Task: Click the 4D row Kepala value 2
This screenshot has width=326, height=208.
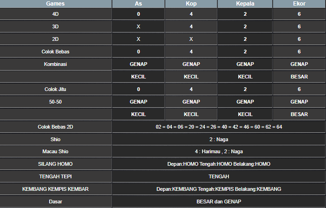Action: coord(245,14)
